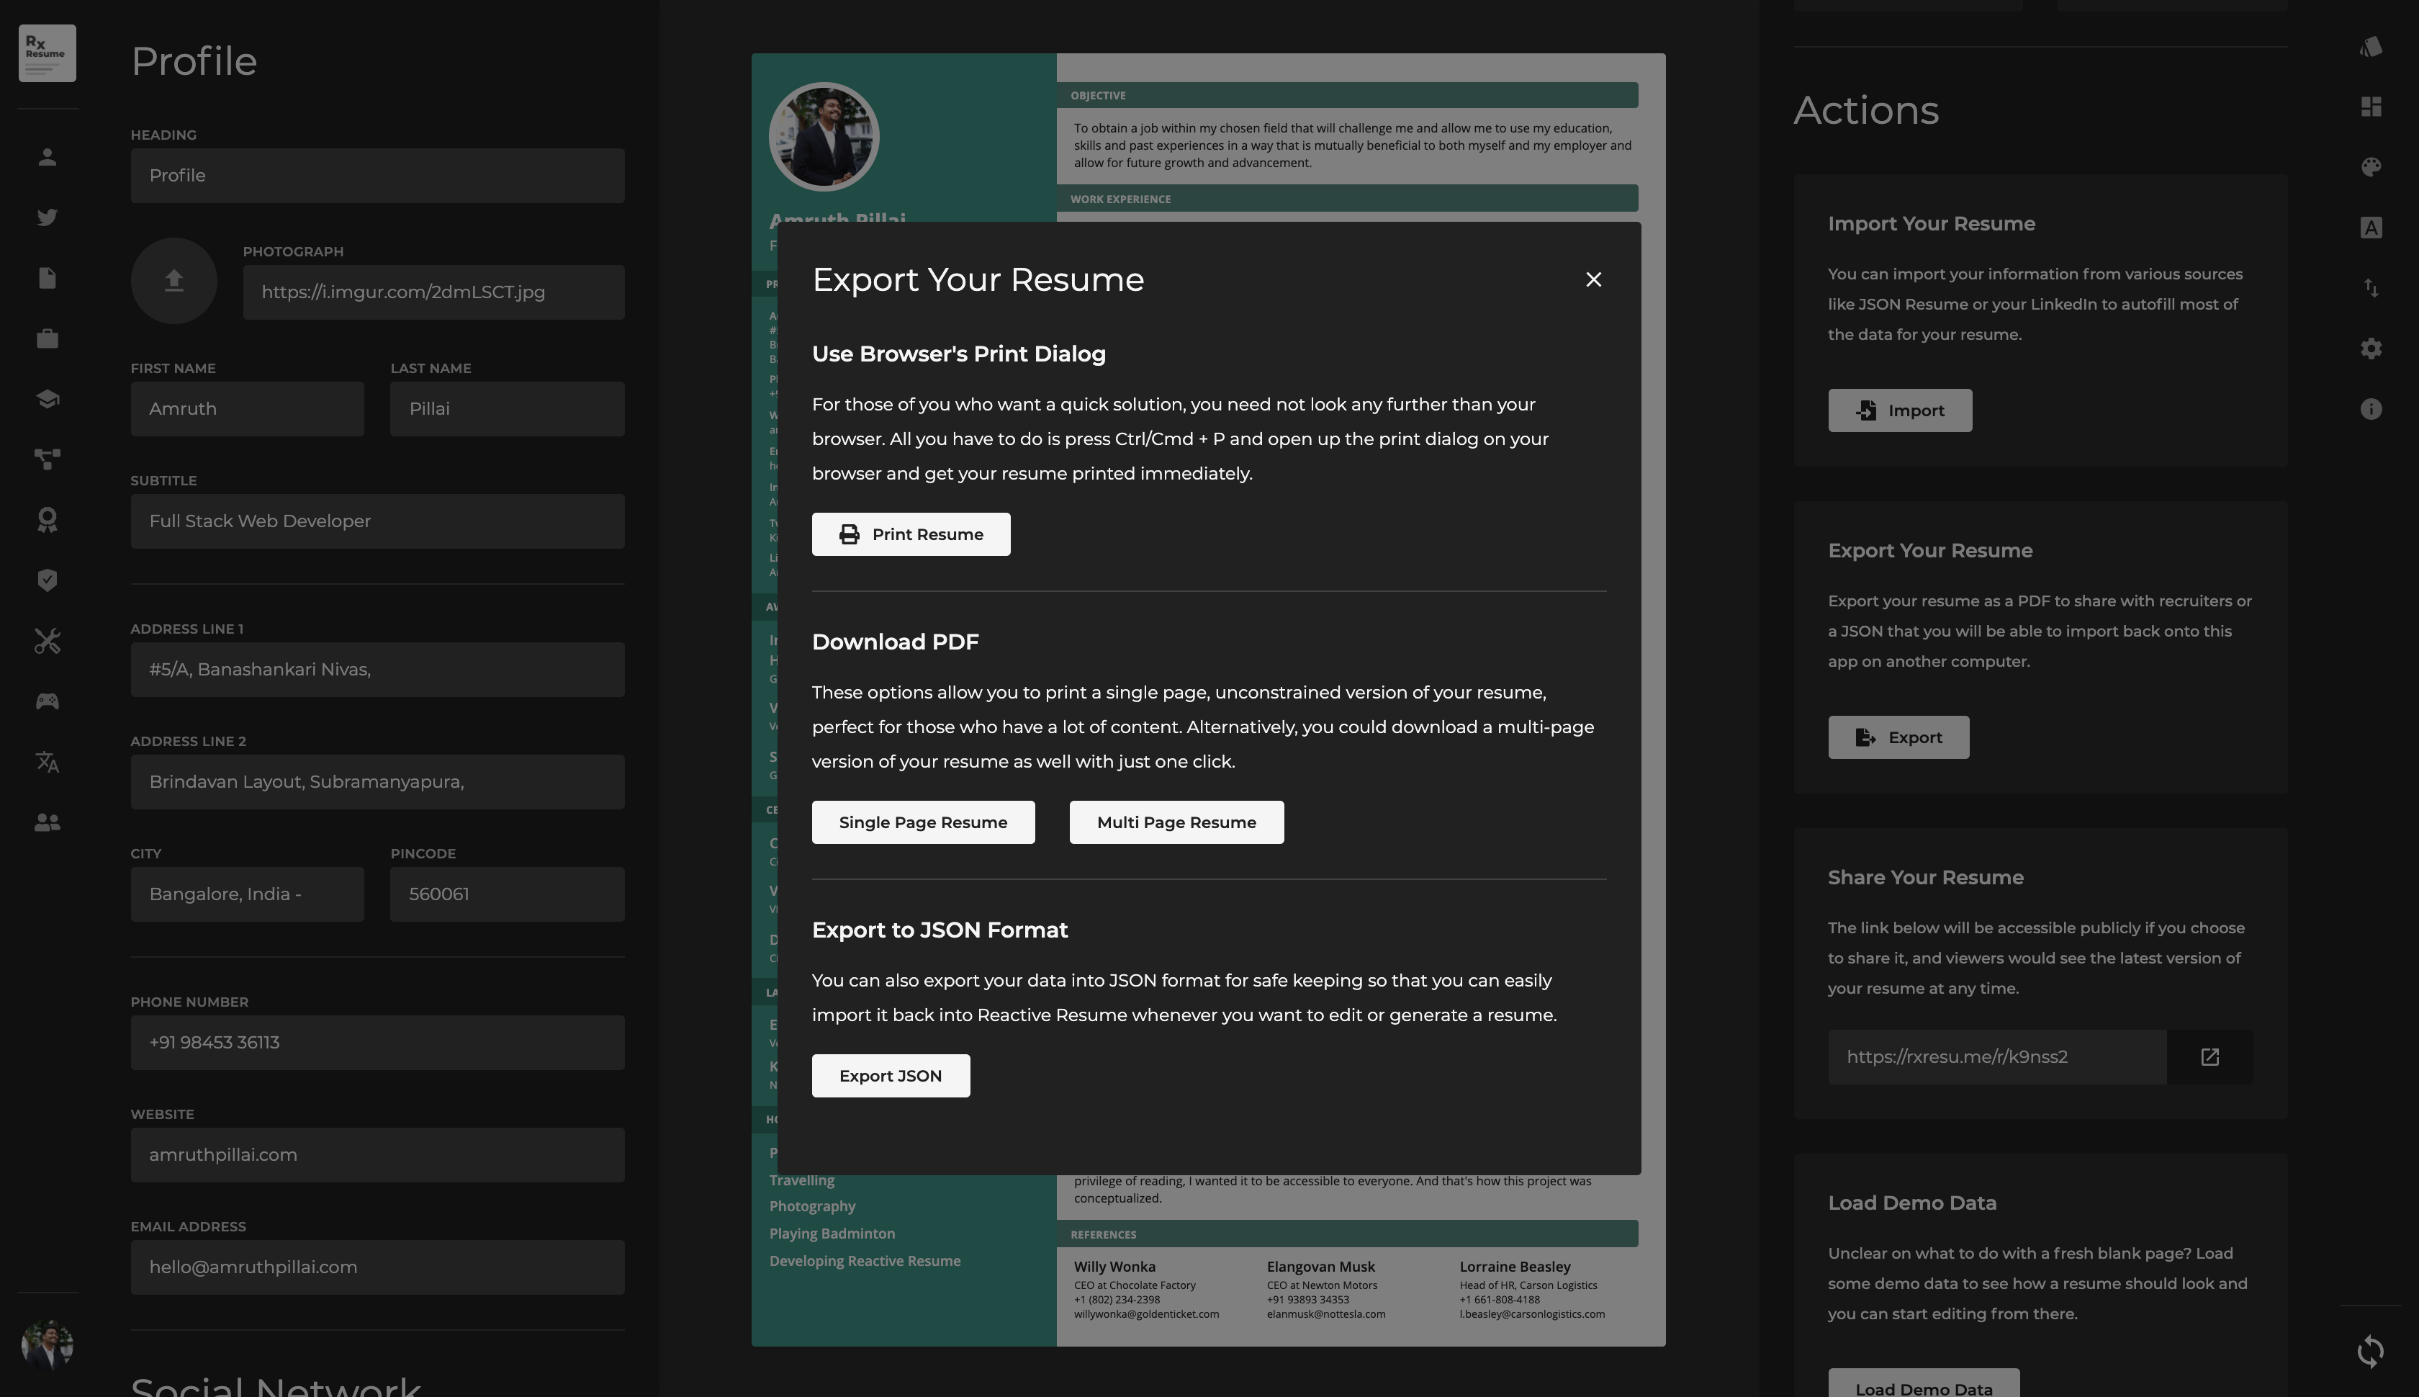This screenshot has width=2419, height=1397.
Task: Open the References people icon
Action: [47, 822]
